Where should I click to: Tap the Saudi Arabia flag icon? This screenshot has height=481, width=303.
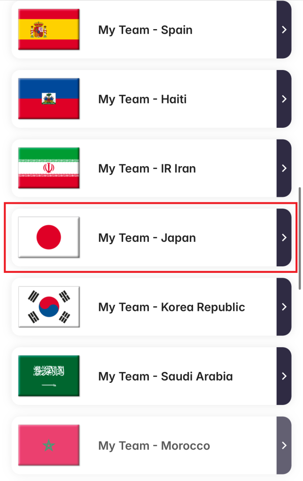pyautogui.click(x=49, y=376)
